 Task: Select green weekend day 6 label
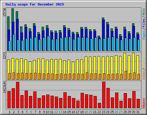31,112
